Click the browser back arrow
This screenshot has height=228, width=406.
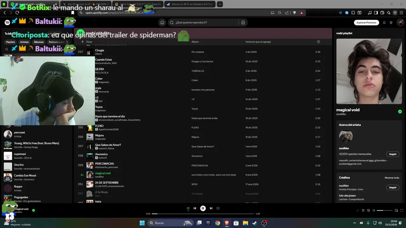pyautogui.click(x=4, y=13)
